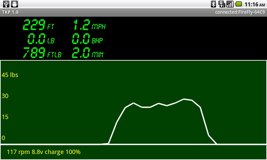Click the 0.0 LB force readout
Viewport: 267px width, 160px height.
(41, 40)
